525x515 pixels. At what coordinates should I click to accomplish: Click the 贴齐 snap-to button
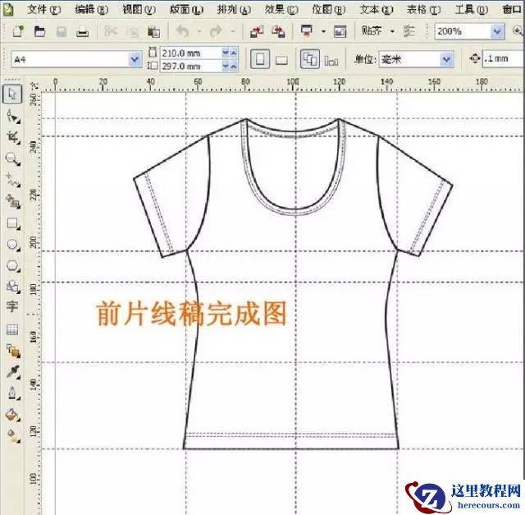(x=372, y=31)
